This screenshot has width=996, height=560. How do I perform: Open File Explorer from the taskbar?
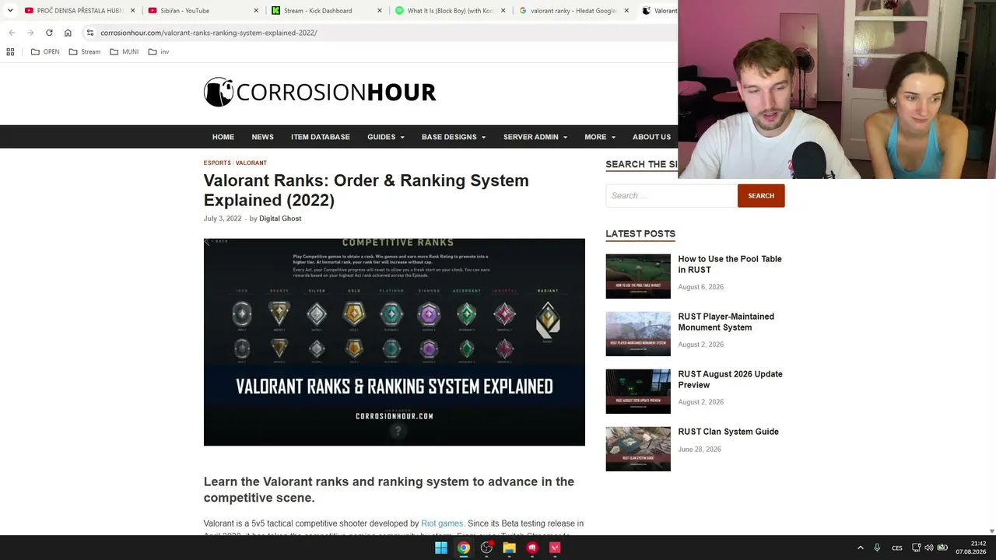point(510,548)
